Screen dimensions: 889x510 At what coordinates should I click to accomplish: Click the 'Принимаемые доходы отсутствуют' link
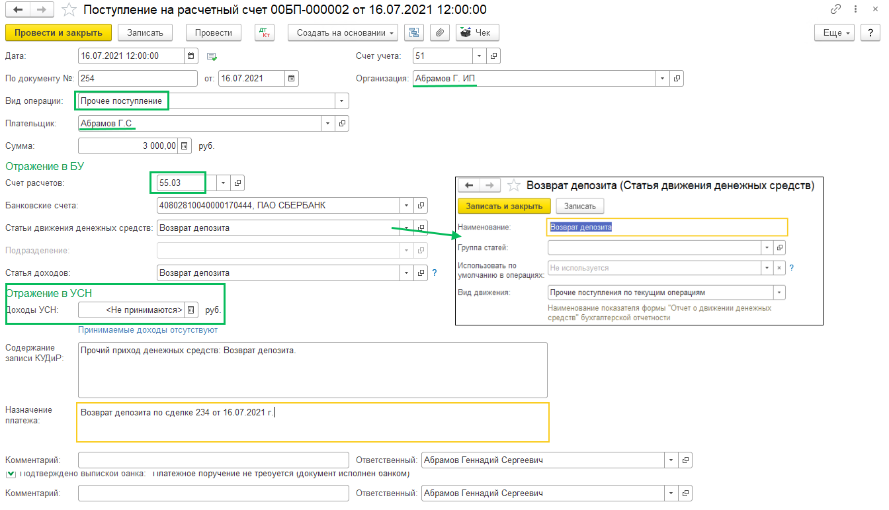coord(148,329)
